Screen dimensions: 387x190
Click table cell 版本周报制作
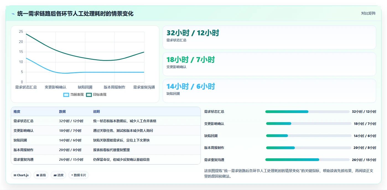coord(24,150)
